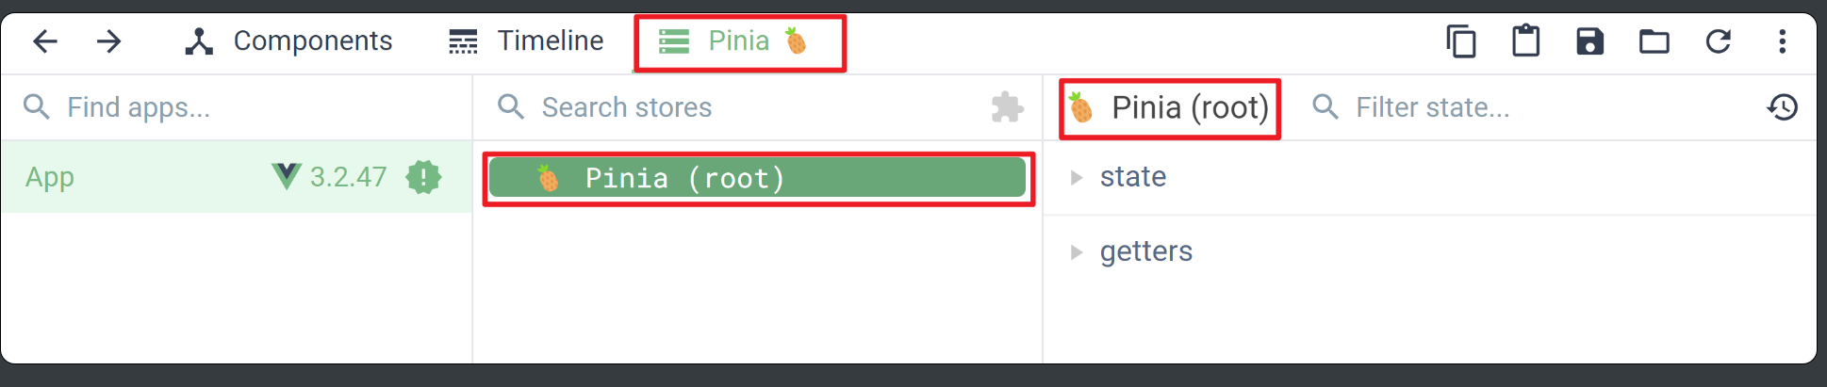The image size is (1827, 387).
Task: Switch to the Timeline tab
Action: (526, 41)
